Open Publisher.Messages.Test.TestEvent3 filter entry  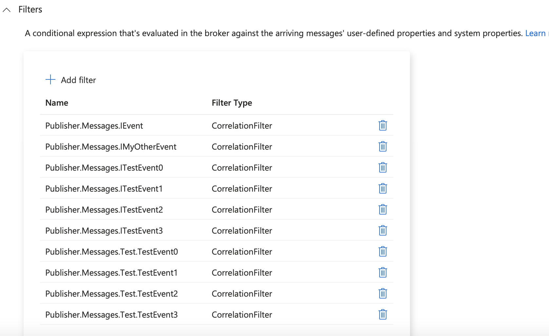point(111,315)
